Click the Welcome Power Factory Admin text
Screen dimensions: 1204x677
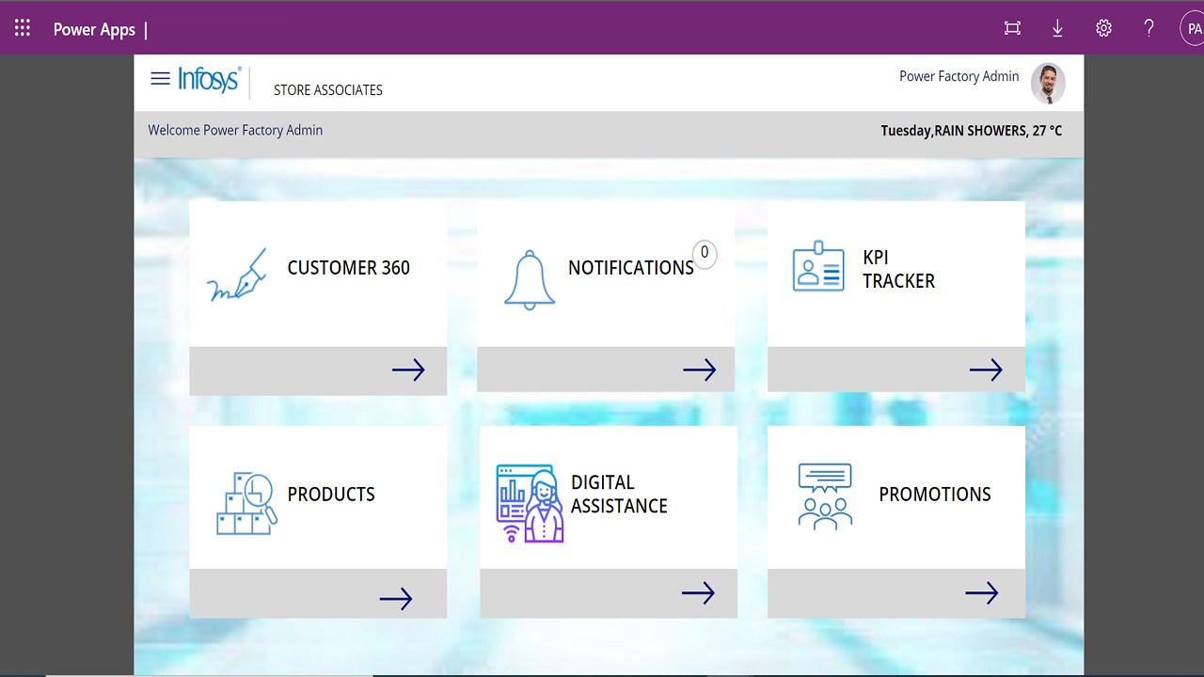pyautogui.click(x=235, y=130)
